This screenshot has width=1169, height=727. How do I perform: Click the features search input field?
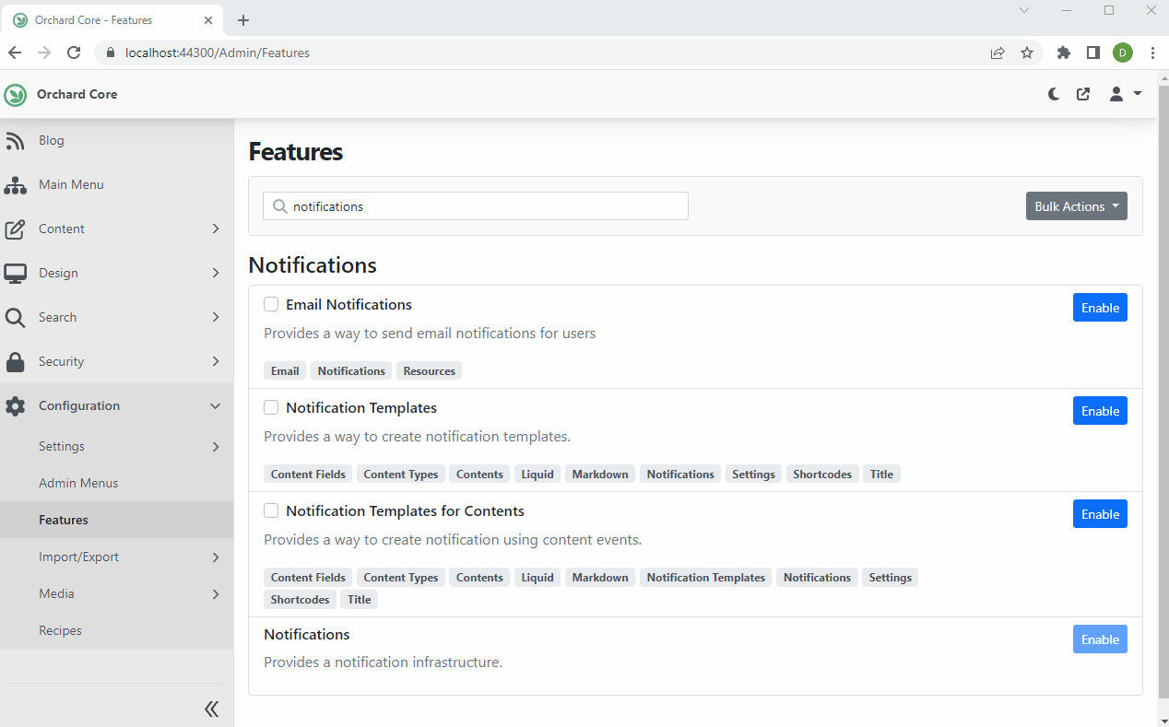[x=476, y=206]
